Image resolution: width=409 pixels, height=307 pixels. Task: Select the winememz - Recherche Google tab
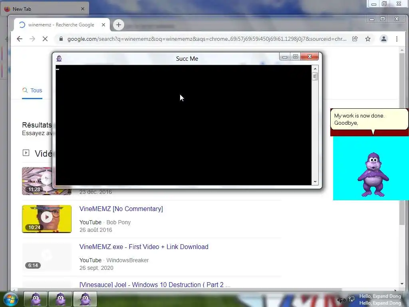[x=62, y=25]
